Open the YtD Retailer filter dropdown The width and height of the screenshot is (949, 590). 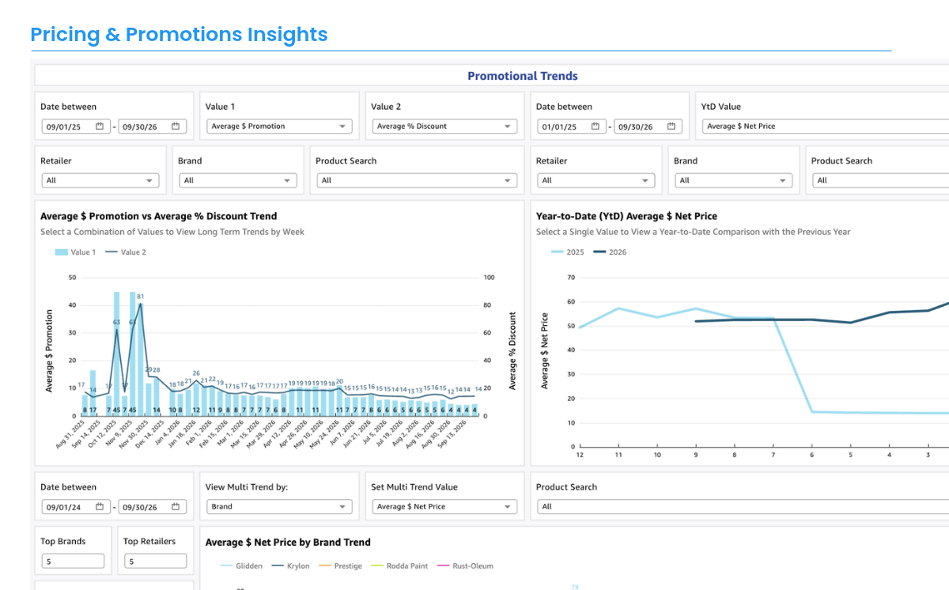click(x=595, y=180)
